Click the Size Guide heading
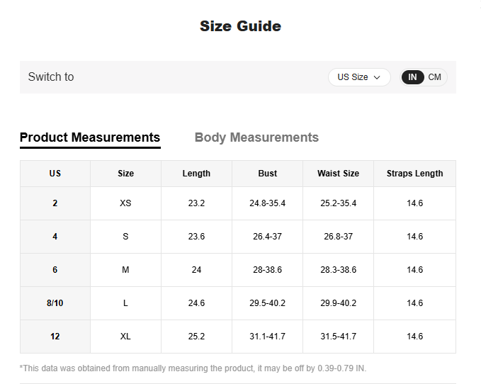 [x=240, y=26]
